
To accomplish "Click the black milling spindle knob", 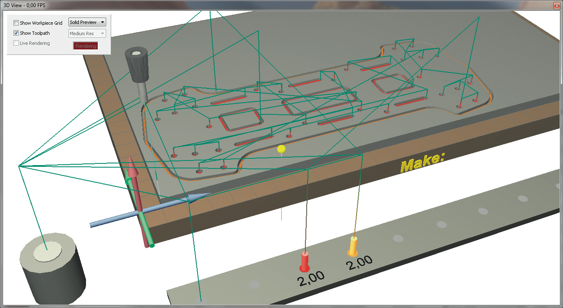I will (x=136, y=65).
